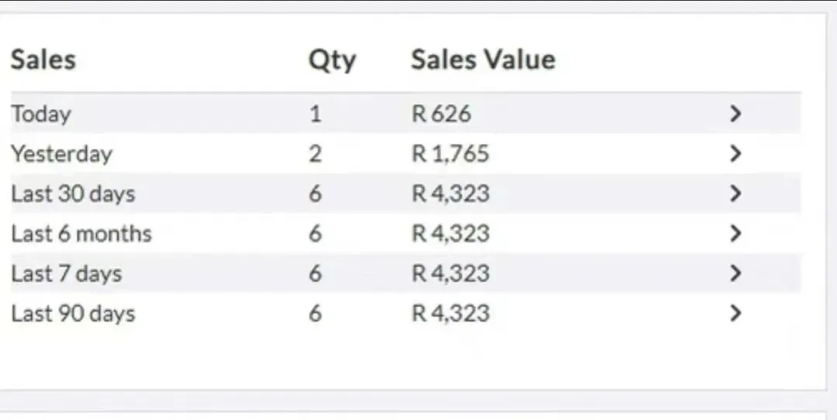The image size is (837, 420).
Task: Select the Last 90 days label
Action: click(x=73, y=313)
